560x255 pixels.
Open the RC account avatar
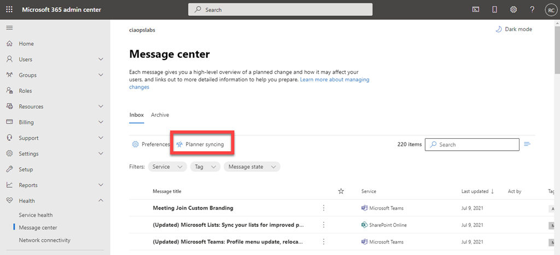pos(550,10)
